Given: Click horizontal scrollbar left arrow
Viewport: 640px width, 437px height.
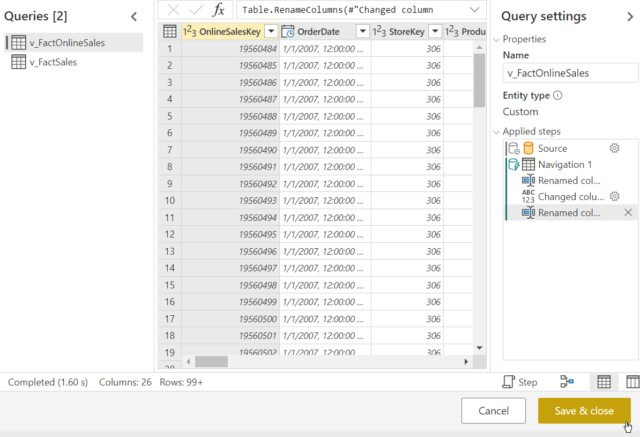Looking at the screenshot, I should coord(188,362).
